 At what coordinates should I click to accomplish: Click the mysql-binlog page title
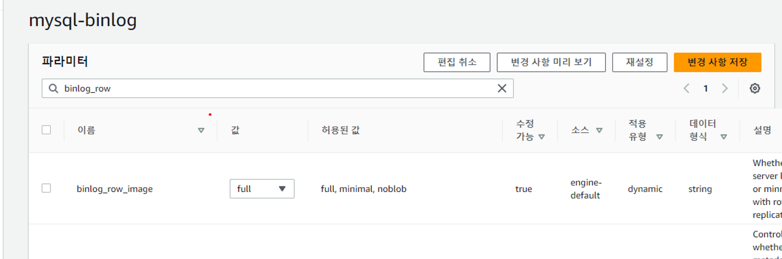83,20
